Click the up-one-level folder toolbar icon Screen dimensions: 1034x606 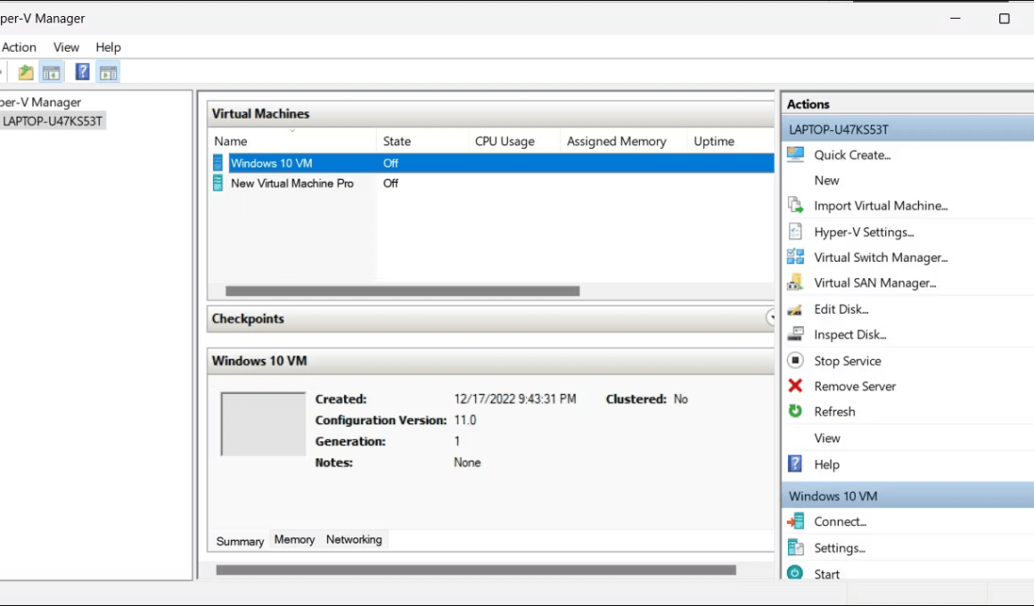26,72
